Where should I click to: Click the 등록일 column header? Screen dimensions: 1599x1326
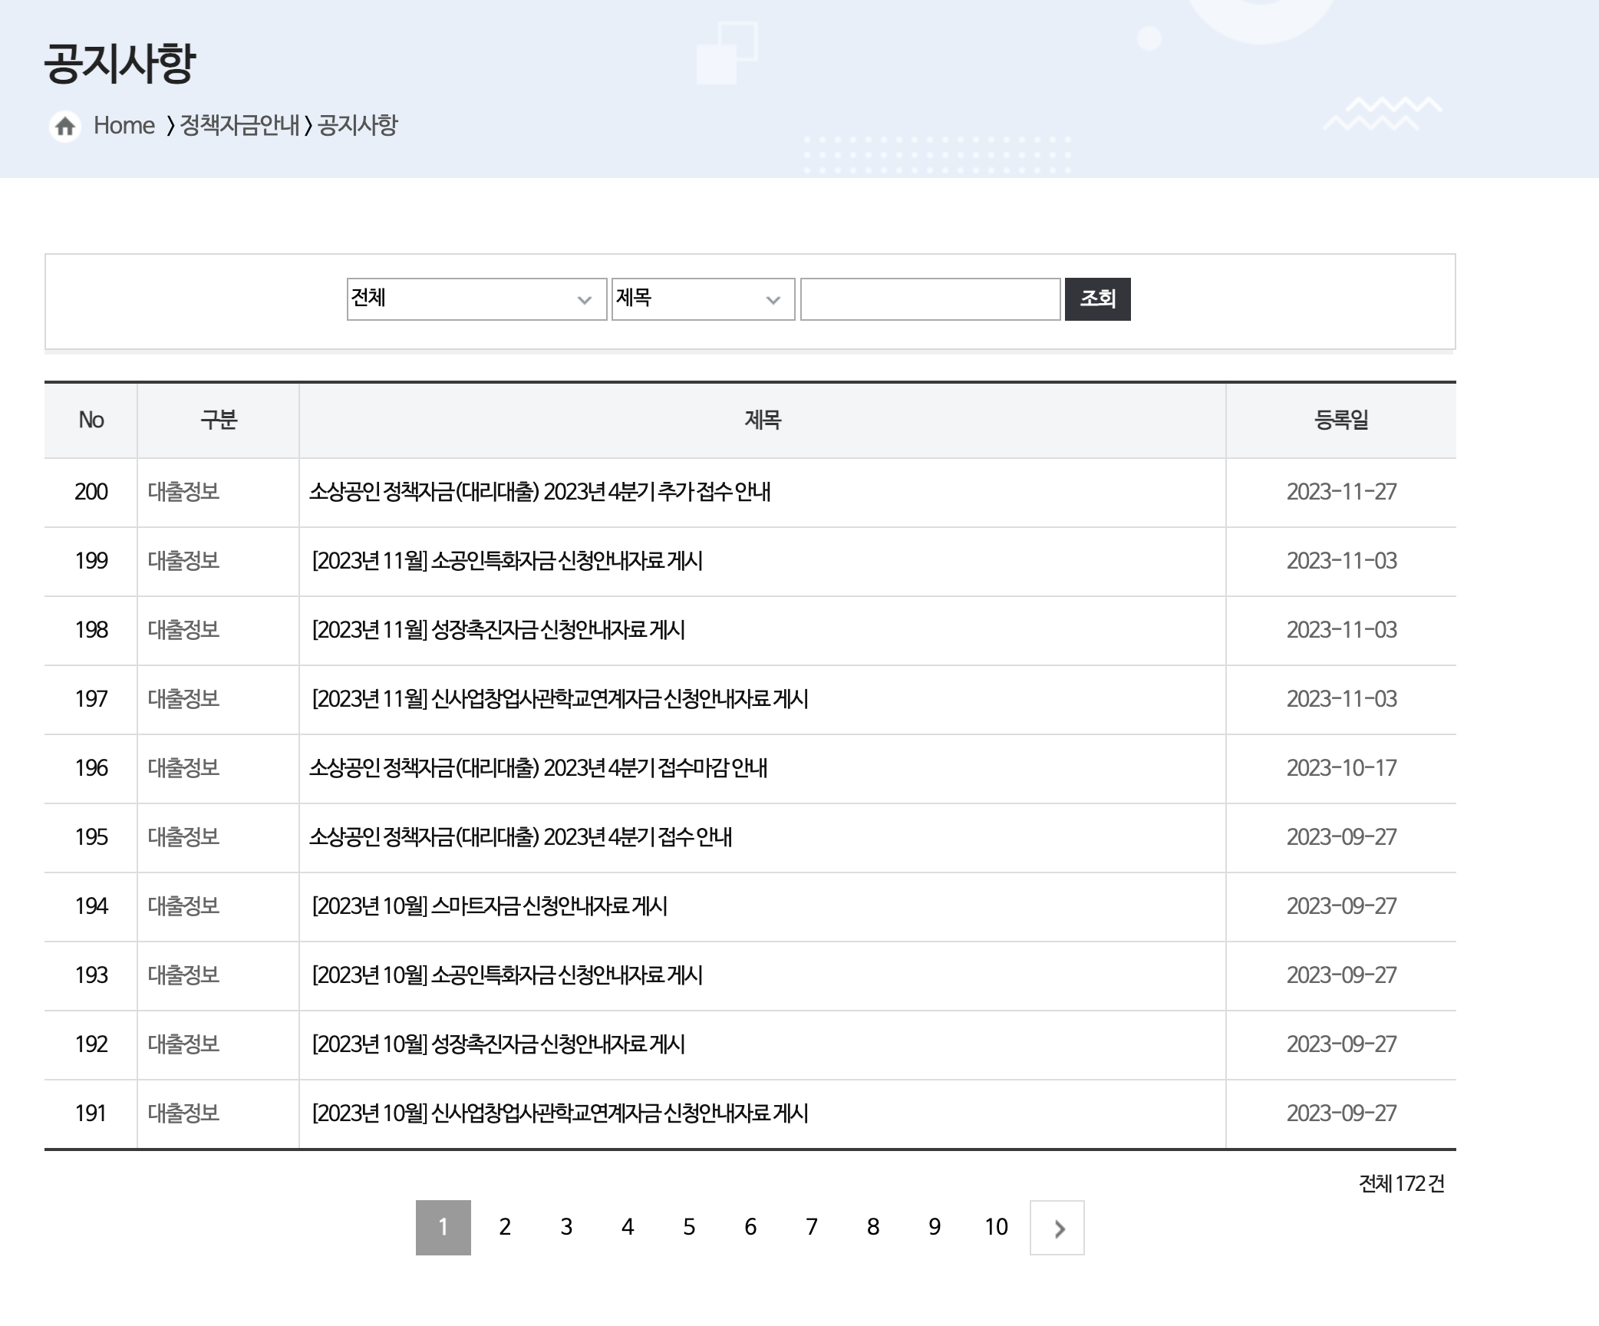click(1340, 421)
